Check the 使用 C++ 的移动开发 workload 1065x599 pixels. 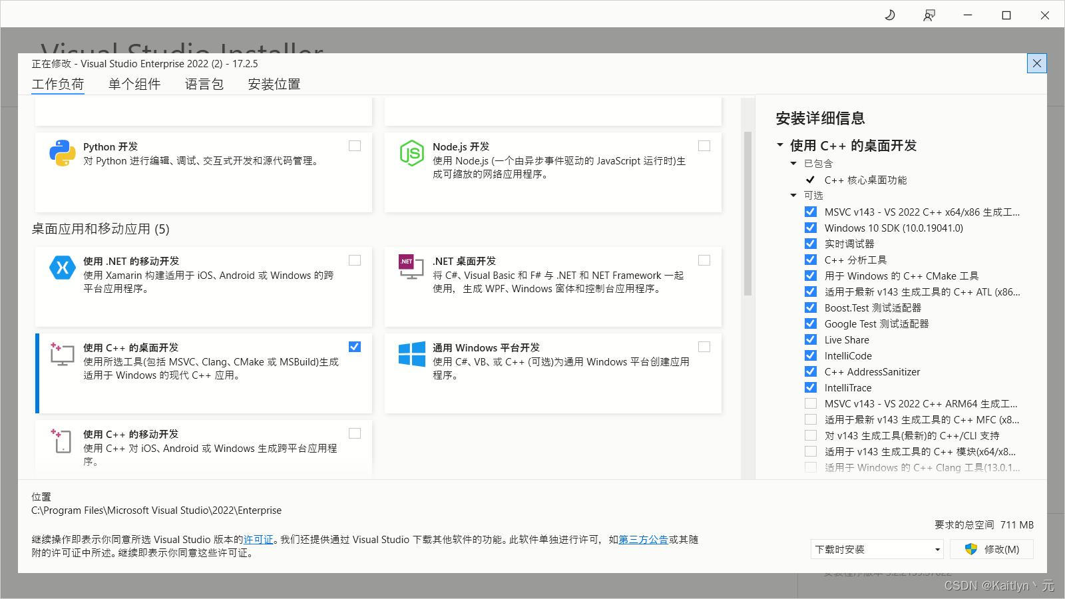[x=355, y=433]
